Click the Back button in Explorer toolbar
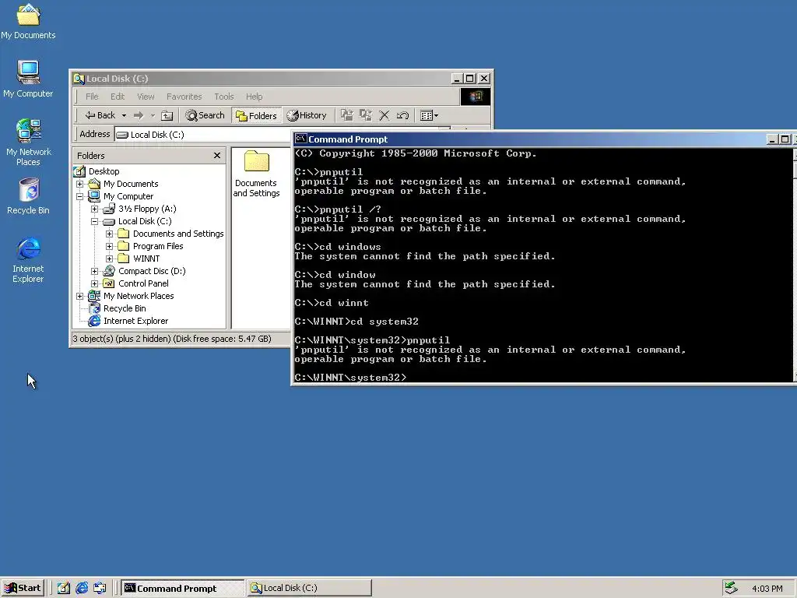The image size is (797, 598). pyautogui.click(x=100, y=115)
